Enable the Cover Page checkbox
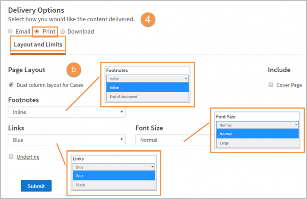The image size is (307, 199). (x=271, y=85)
